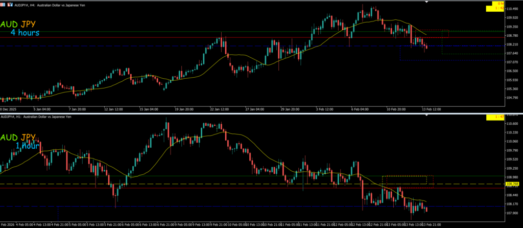Select the blue "4 hours" text label

click(25, 33)
